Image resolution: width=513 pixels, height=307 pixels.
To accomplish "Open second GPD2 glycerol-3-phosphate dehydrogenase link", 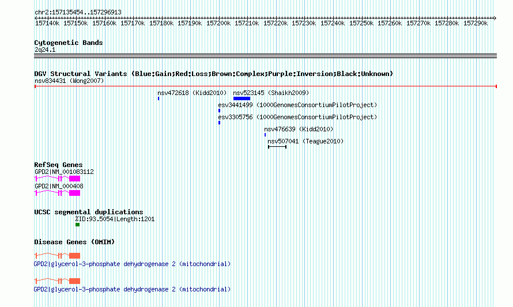I will click(x=132, y=289).
